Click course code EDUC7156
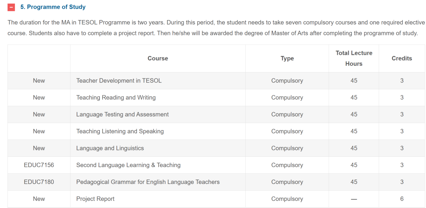The image size is (426, 208). pos(39,165)
